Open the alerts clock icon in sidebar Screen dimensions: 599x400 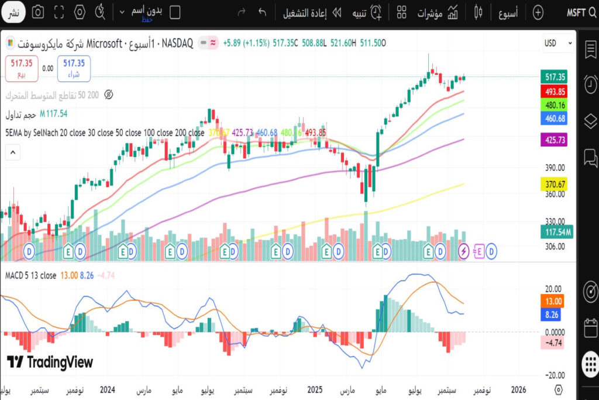(590, 84)
